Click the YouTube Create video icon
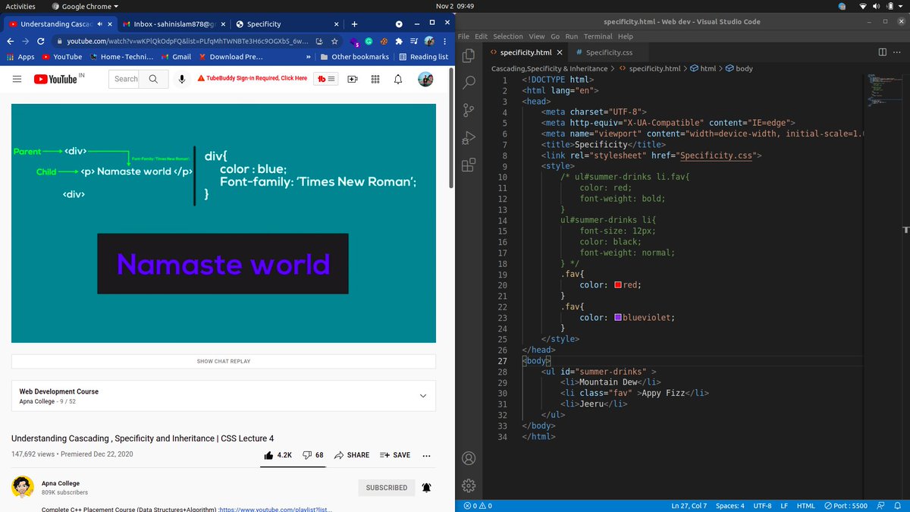 point(353,79)
